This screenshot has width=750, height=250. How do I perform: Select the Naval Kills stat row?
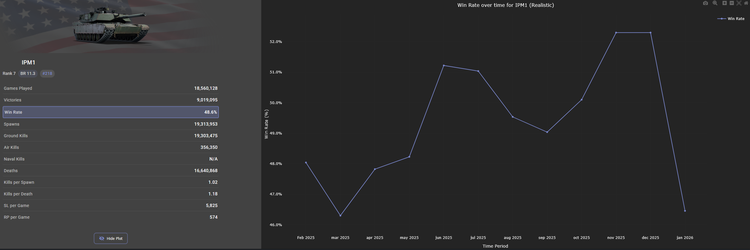[111, 159]
